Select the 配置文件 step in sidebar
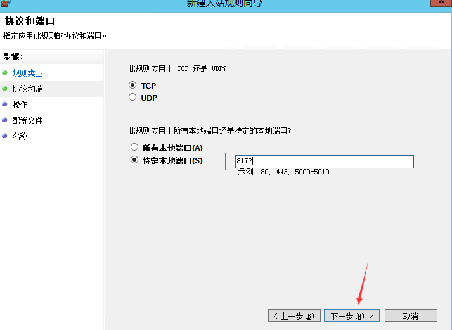Screen dimensions: 452x330 pos(27,120)
